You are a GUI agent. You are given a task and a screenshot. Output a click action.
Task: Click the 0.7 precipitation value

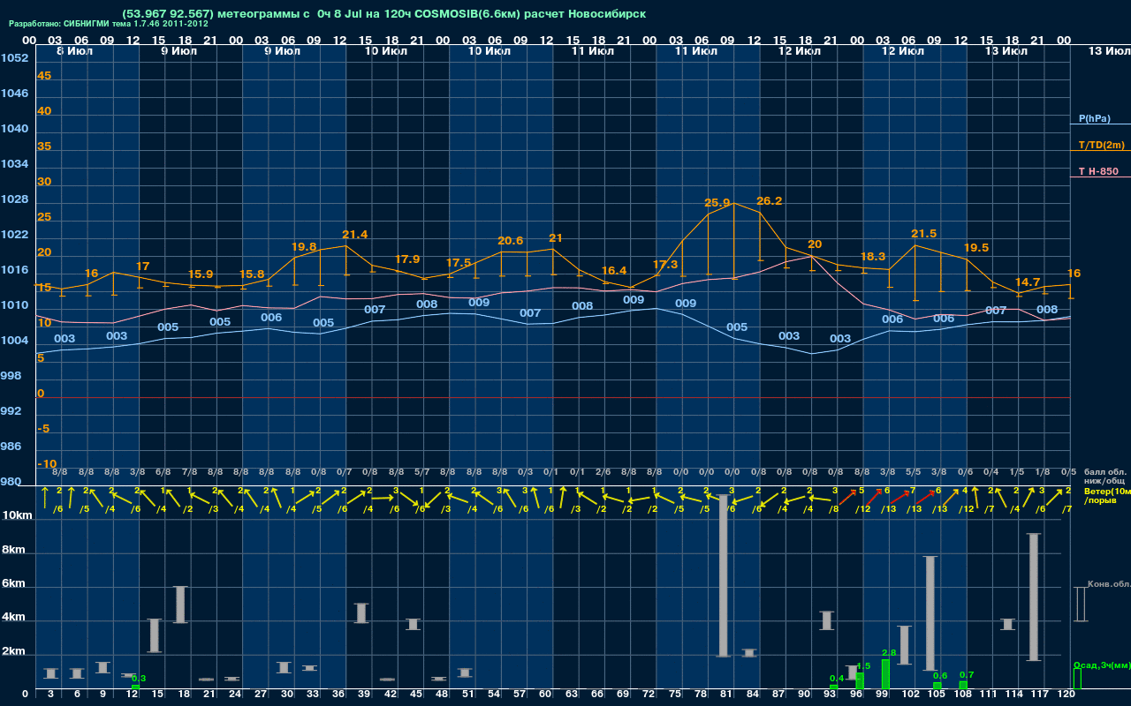(967, 675)
